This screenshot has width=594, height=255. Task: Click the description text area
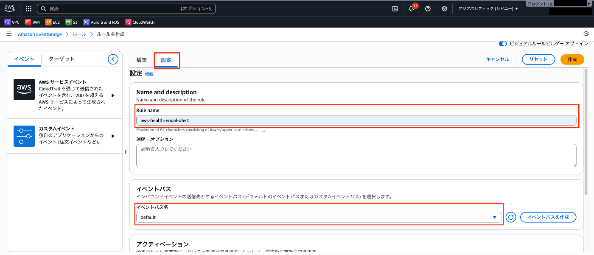[356, 155]
